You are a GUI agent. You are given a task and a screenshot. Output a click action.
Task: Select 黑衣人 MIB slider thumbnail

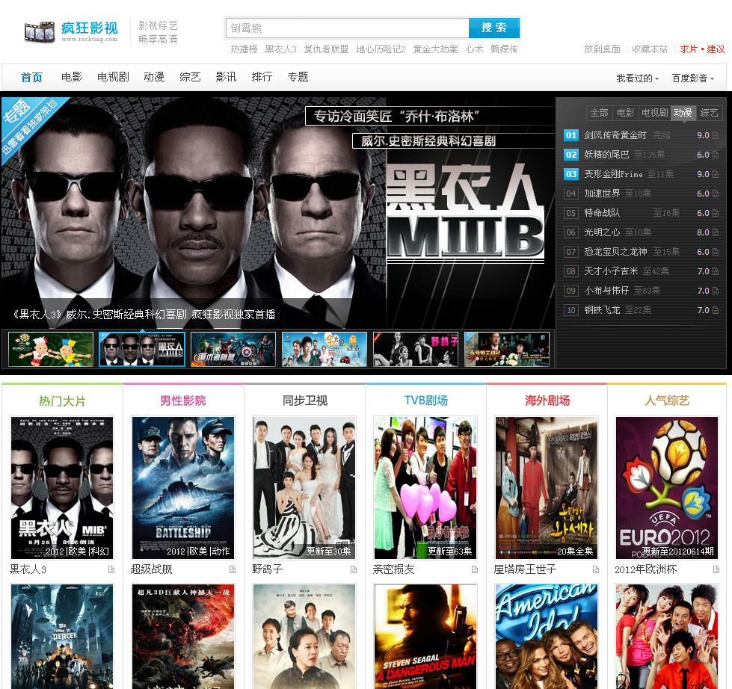[x=142, y=350]
